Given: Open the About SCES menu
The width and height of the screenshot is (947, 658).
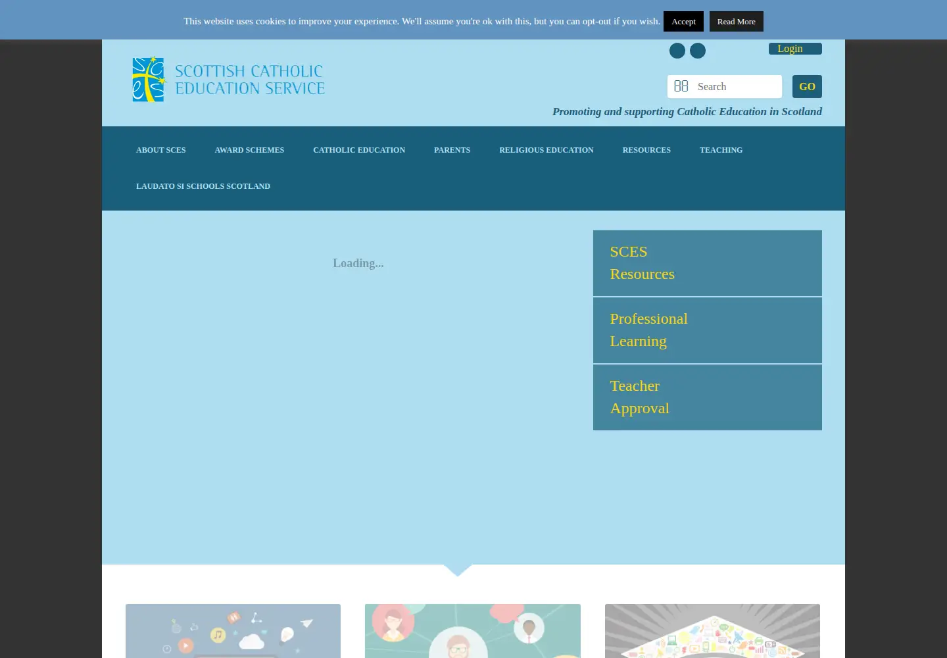Looking at the screenshot, I should (x=161, y=150).
